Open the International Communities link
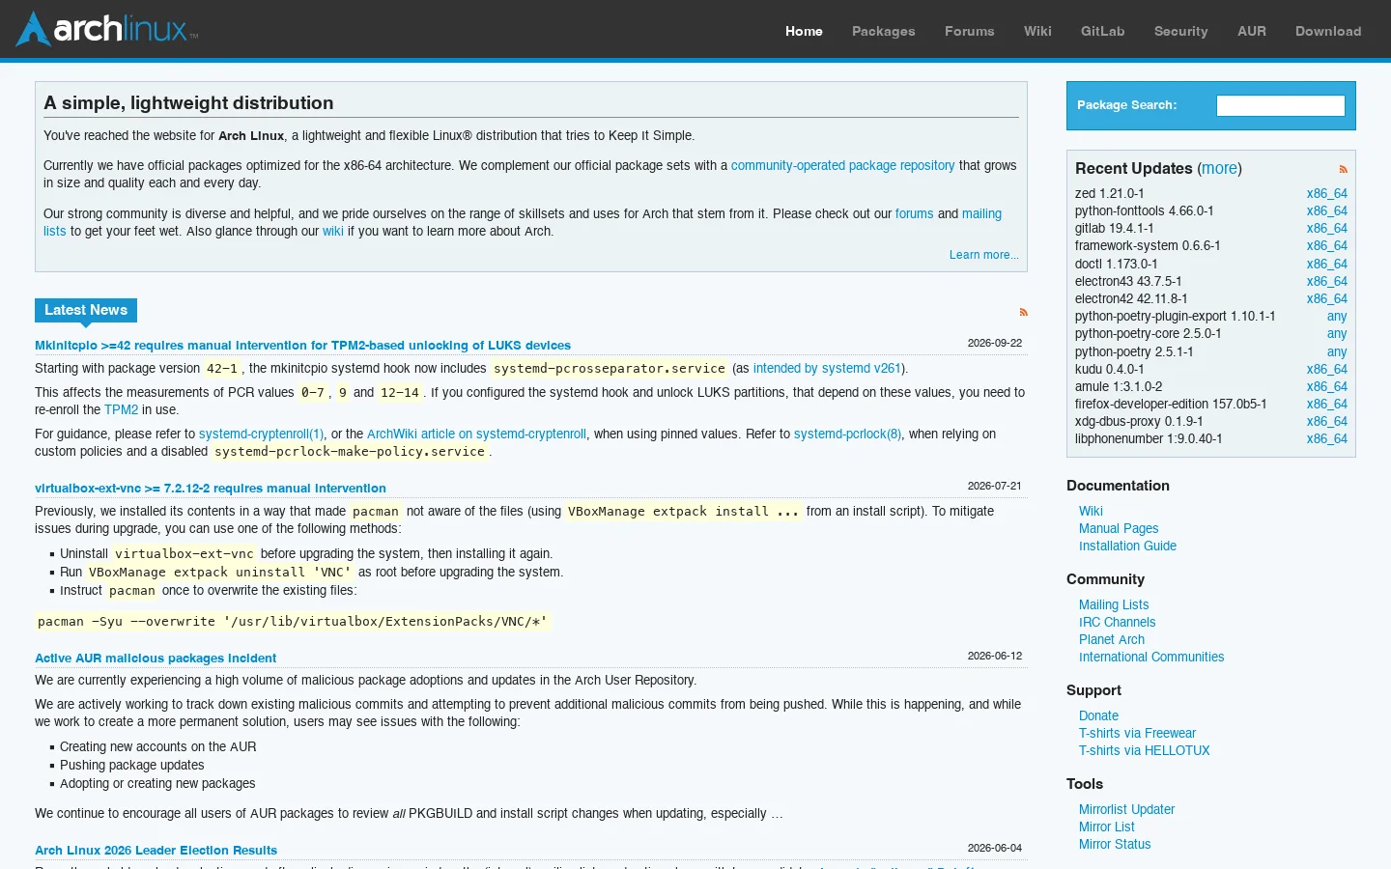 (1151, 657)
